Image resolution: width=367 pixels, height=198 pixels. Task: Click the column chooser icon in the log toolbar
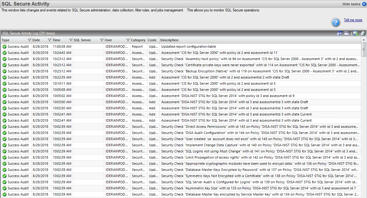pyautogui.click(x=340, y=33)
